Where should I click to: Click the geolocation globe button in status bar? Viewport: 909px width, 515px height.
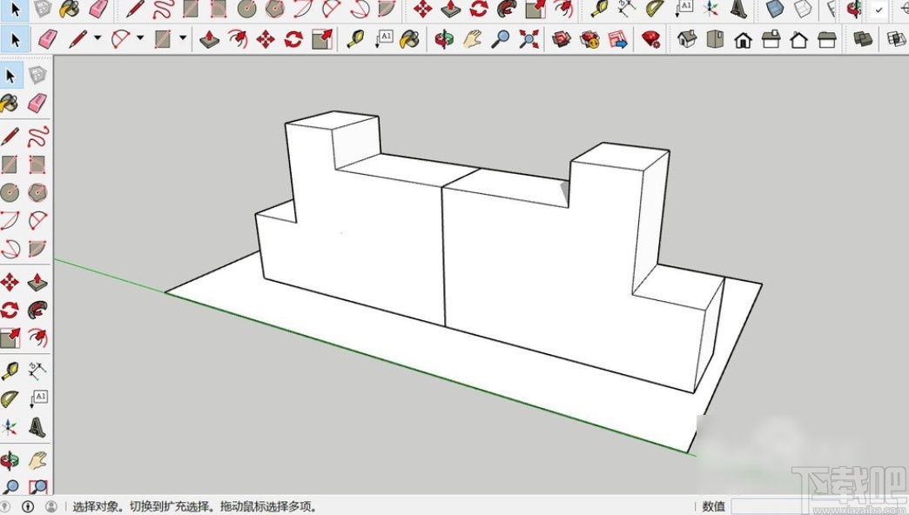pos(5,506)
